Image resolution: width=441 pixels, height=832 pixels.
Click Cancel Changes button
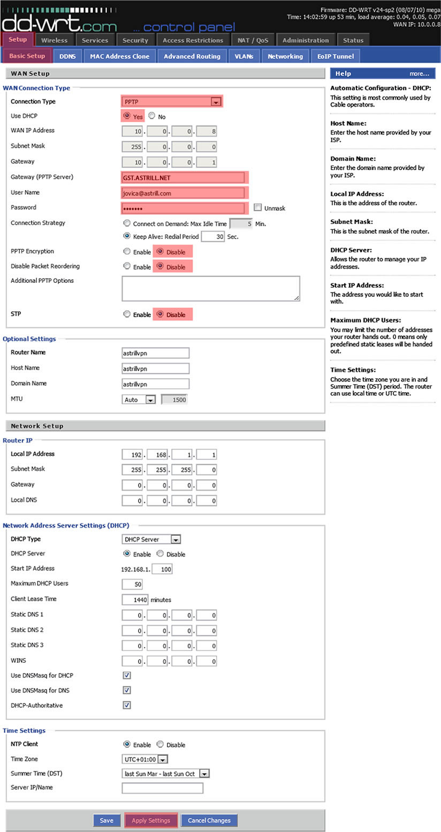(209, 820)
